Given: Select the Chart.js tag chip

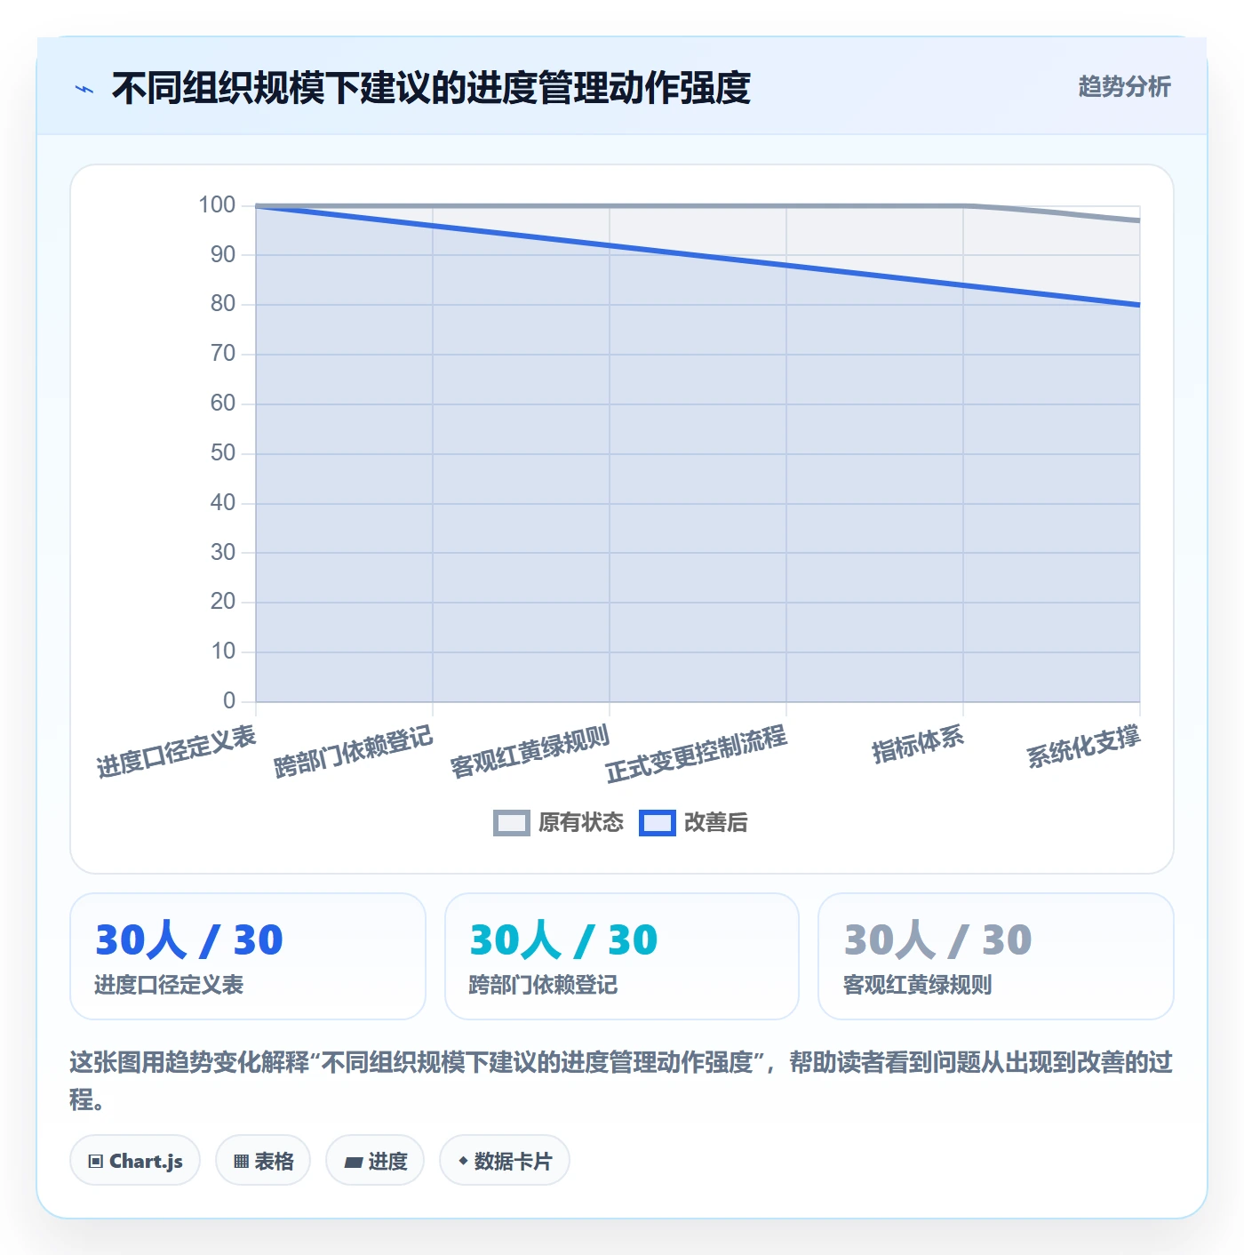Looking at the screenshot, I should (x=135, y=1160).
